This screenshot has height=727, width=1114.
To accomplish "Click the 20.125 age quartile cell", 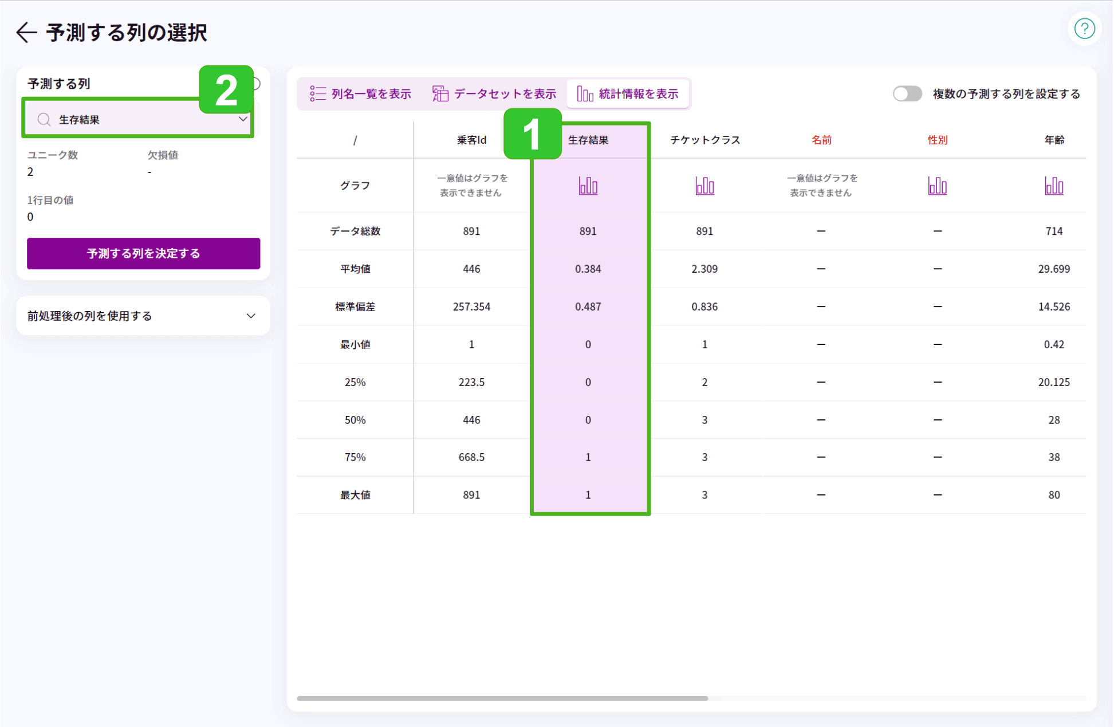I will (1054, 382).
